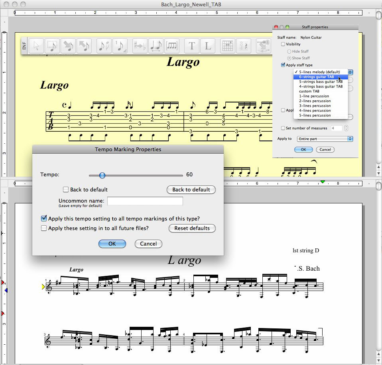Enable the Visibility checkbox in Staff properties
This screenshot has width=382, height=365.
point(283,44)
